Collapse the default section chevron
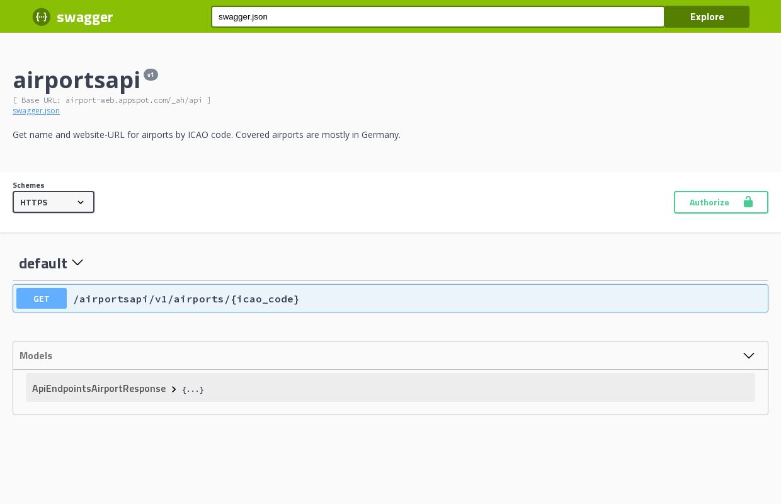Screen dimensions: 781x504 (77, 263)
